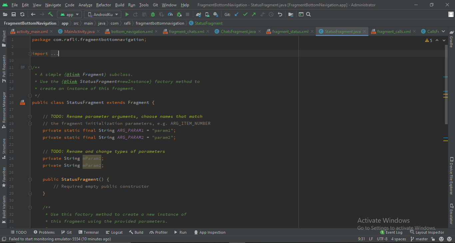Click the Sync Project with Gradle Files icon
The height and width of the screenshot is (243, 455).
(199, 14)
